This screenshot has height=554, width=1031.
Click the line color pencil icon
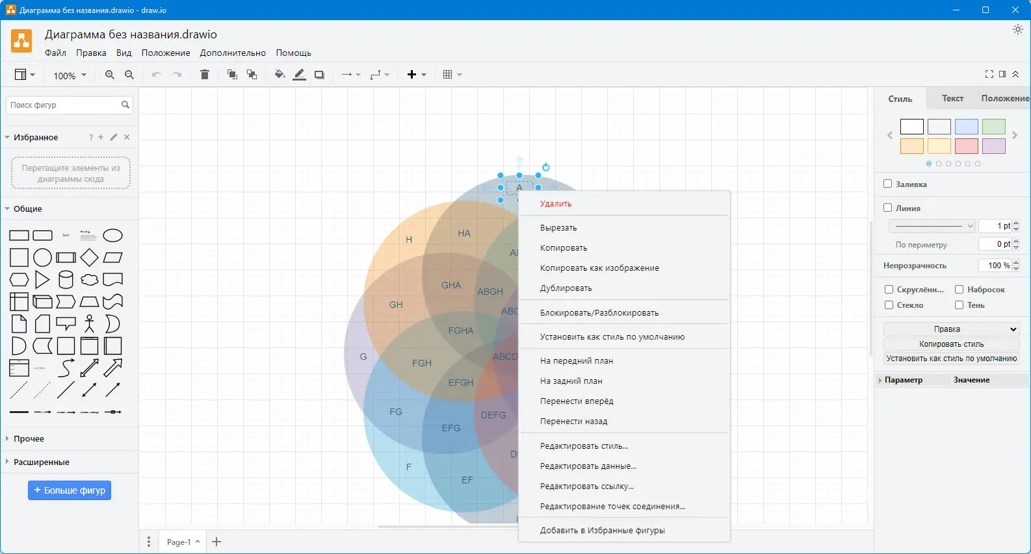(299, 75)
